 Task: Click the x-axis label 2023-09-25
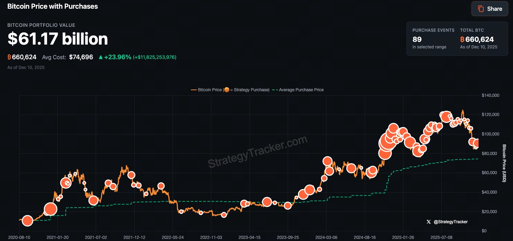tap(288, 237)
